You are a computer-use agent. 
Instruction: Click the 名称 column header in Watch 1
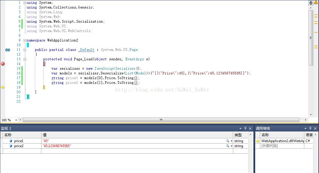(x=22, y=135)
